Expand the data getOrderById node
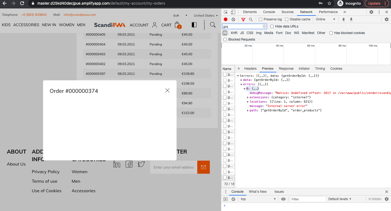391x211 pixels. (x=241, y=80)
